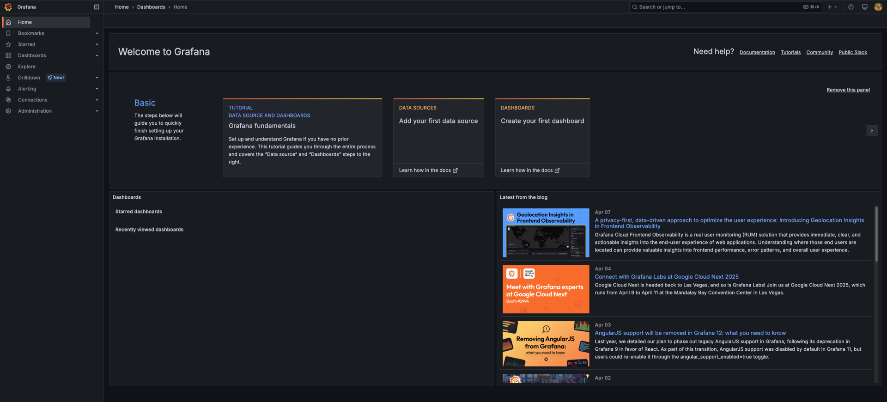
Task: Click the user profile avatar
Action: point(878,7)
